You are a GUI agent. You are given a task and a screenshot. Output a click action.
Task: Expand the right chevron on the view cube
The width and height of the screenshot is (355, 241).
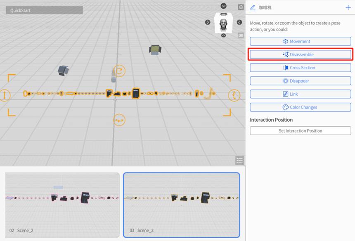pyautogui.click(x=239, y=23)
